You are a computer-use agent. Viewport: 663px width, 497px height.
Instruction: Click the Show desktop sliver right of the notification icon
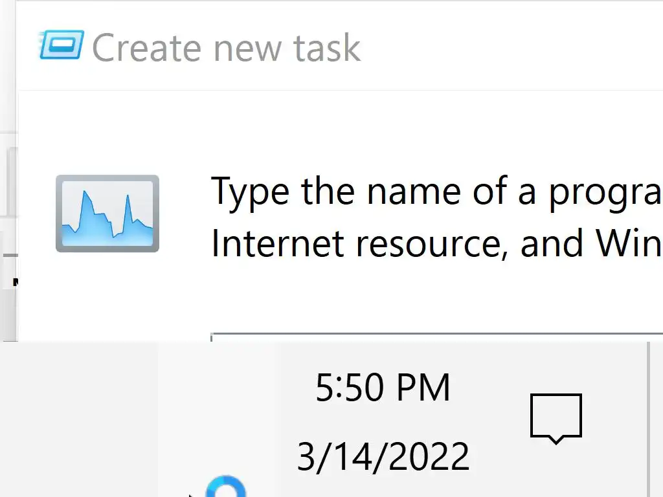pyautogui.click(x=655, y=419)
